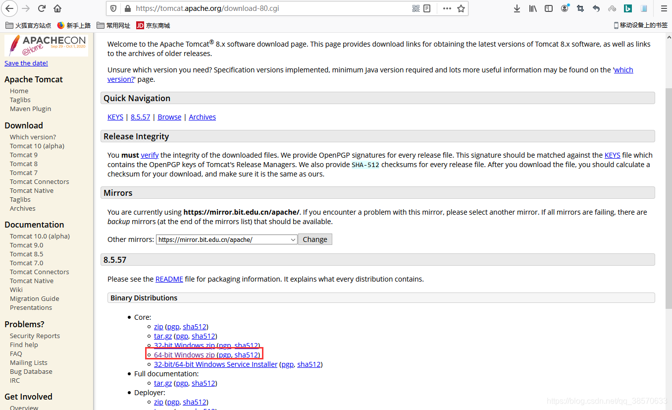Bookmark this page with the star icon

(461, 8)
